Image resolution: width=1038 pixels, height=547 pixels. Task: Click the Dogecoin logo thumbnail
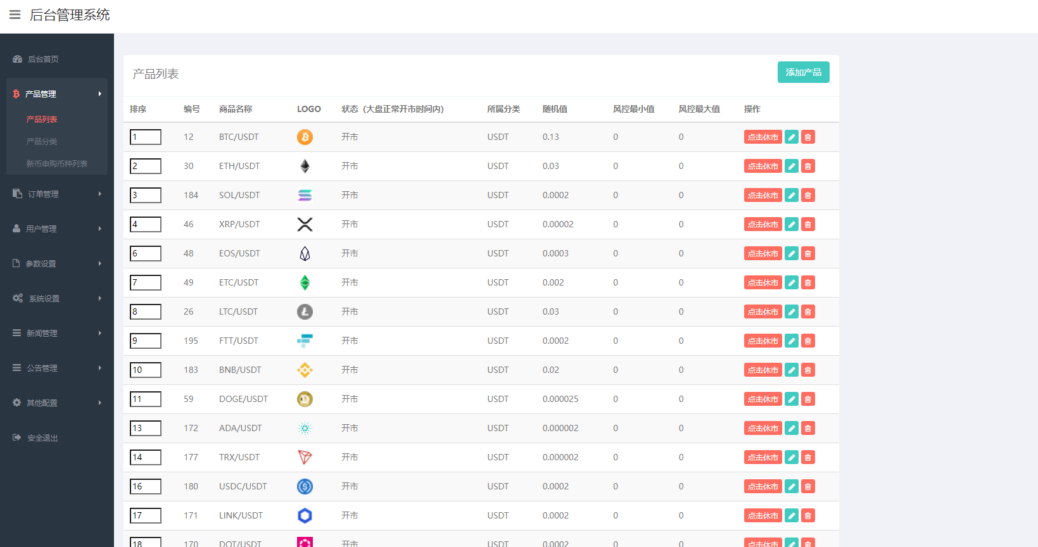(305, 399)
